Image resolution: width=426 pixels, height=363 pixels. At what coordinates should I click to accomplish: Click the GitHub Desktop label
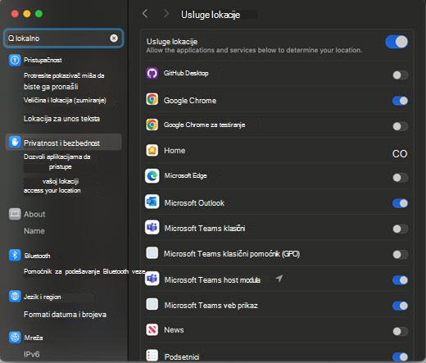pos(186,73)
